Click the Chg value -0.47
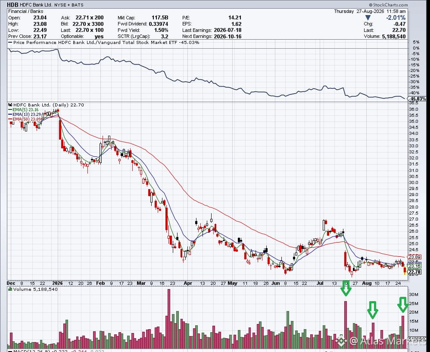The image size is (430, 352). point(399,24)
